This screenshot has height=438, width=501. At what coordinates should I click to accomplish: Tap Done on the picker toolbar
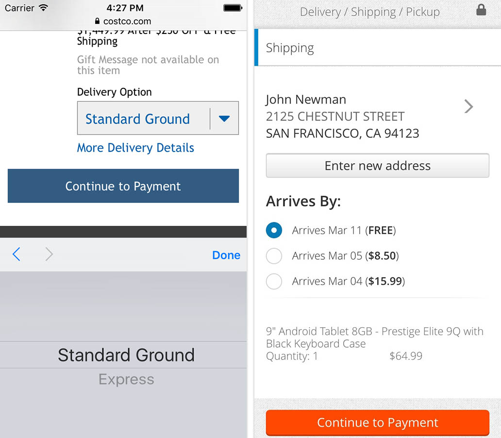[226, 255]
